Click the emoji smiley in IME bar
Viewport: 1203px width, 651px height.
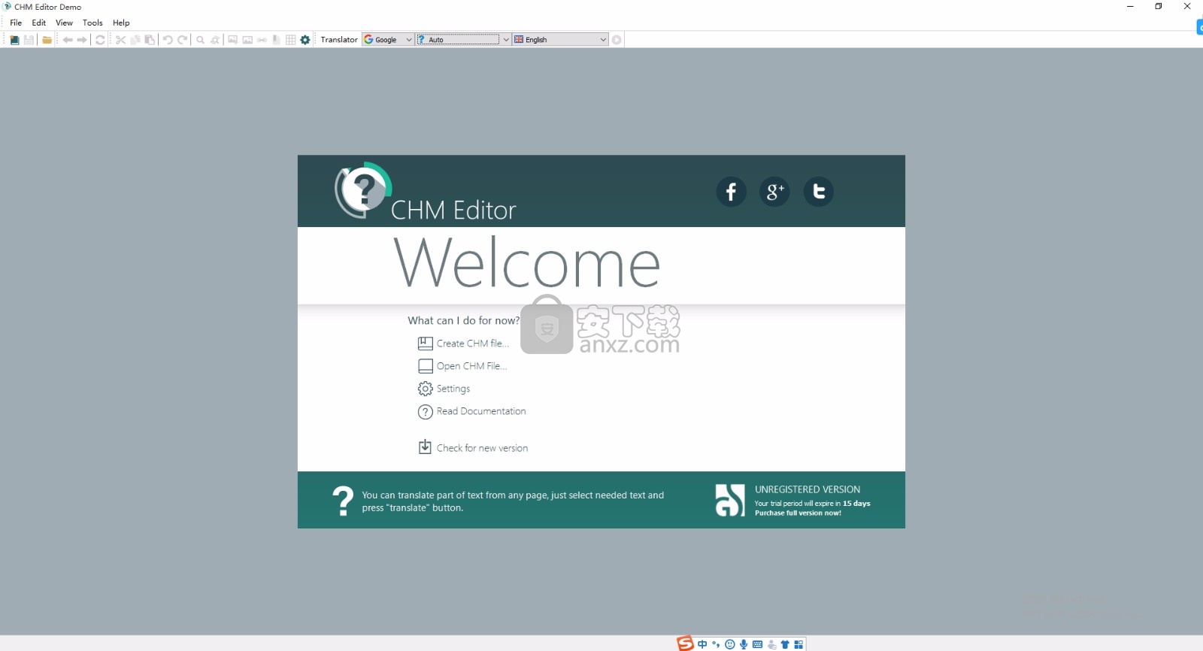point(729,644)
